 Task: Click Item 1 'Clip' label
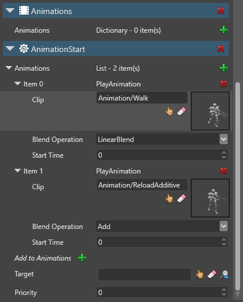pos(38,187)
